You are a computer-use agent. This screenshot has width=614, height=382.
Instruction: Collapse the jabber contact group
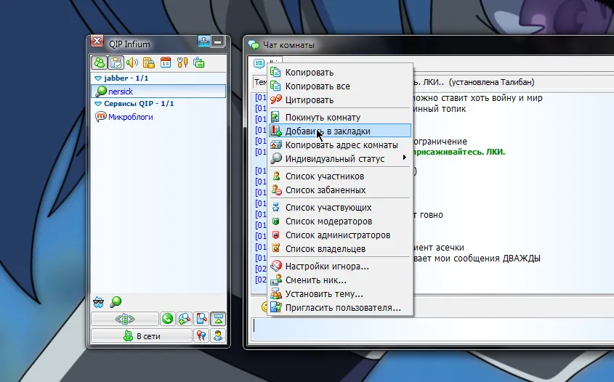click(x=97, y=78)
